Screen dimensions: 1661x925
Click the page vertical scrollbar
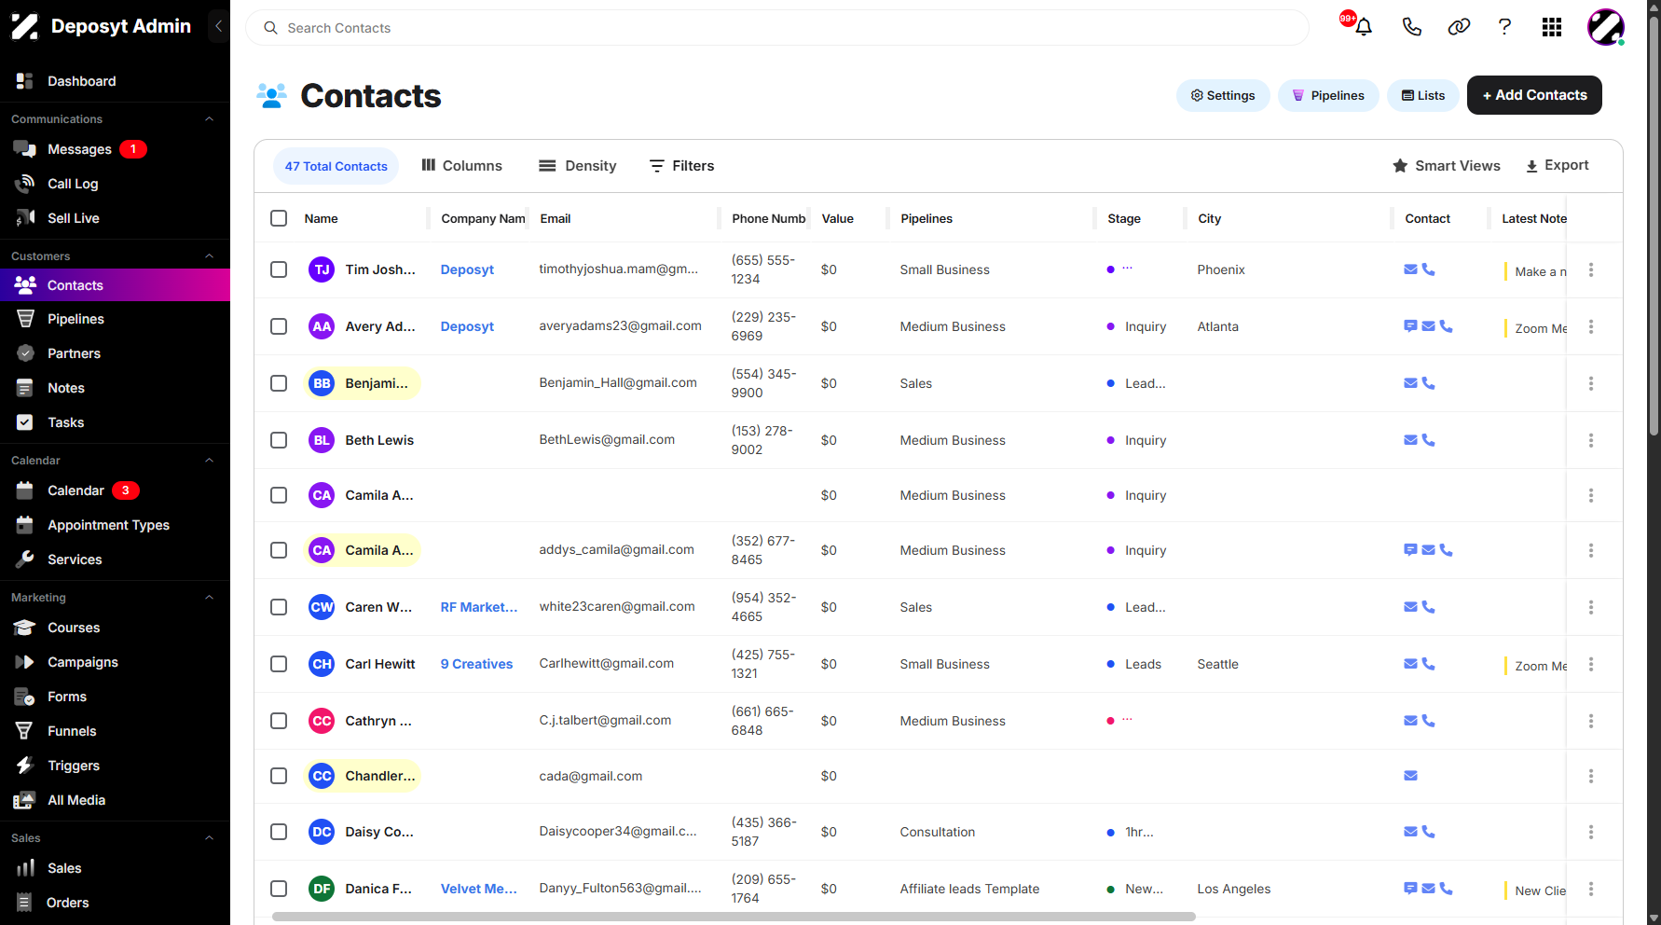pyautogui.click(x=1654, y=224)
